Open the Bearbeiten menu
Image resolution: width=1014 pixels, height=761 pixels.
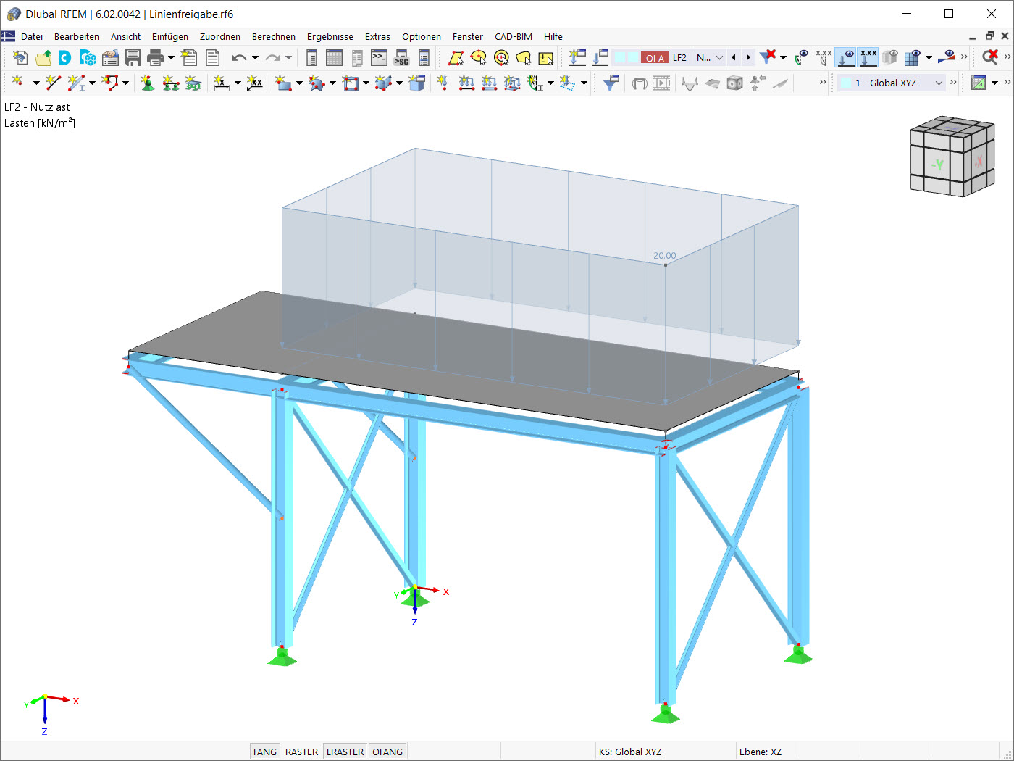click(77, 36)
